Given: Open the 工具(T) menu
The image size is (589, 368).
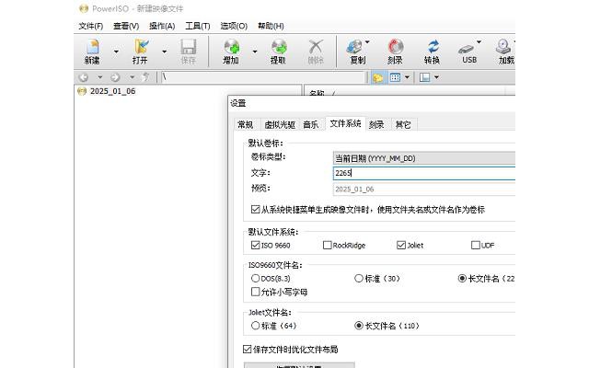Looking at the screenshot, I should (x=198, y=26).
